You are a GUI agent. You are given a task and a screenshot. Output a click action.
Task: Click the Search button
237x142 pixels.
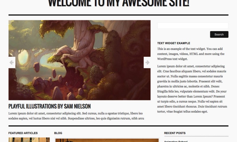pyautogui.click(x=219, y=34)
